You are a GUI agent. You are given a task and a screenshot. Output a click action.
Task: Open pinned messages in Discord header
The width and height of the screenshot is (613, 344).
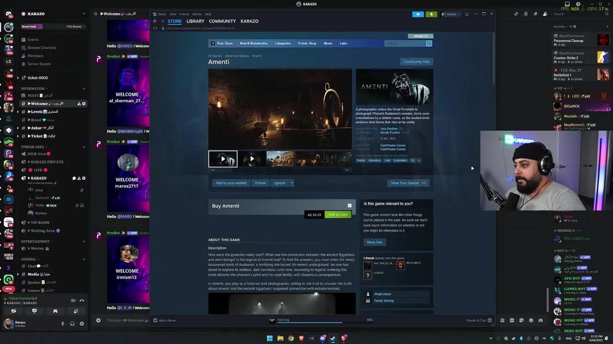(x=535, y=14)
